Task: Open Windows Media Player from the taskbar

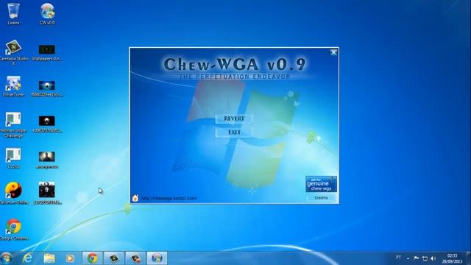Action: (x=70, y=258)
